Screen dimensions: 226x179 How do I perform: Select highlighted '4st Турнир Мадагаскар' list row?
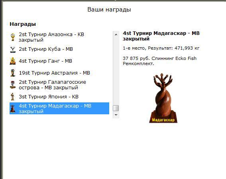[x=59, y=108]
